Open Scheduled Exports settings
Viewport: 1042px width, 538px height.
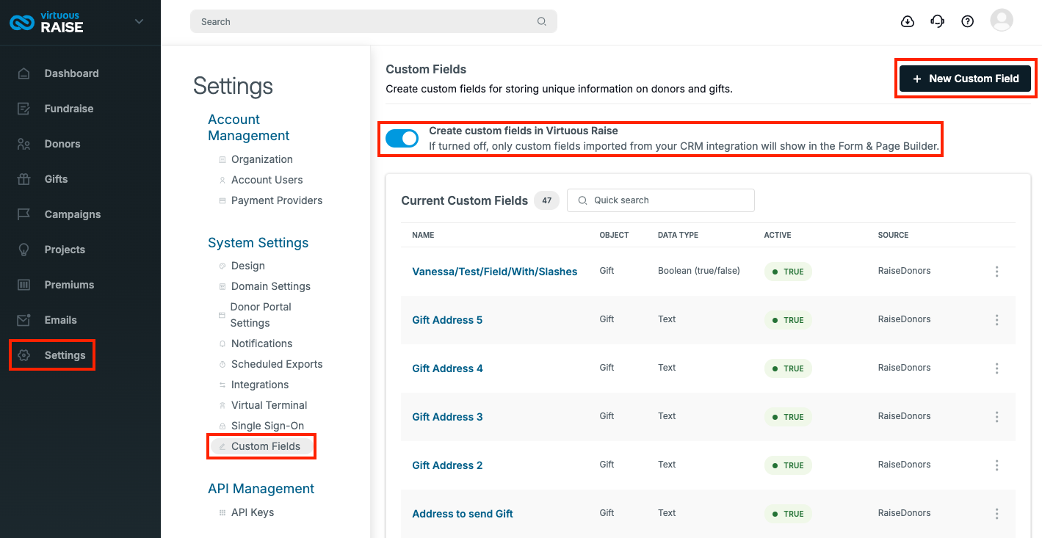[x=277, y=364]
